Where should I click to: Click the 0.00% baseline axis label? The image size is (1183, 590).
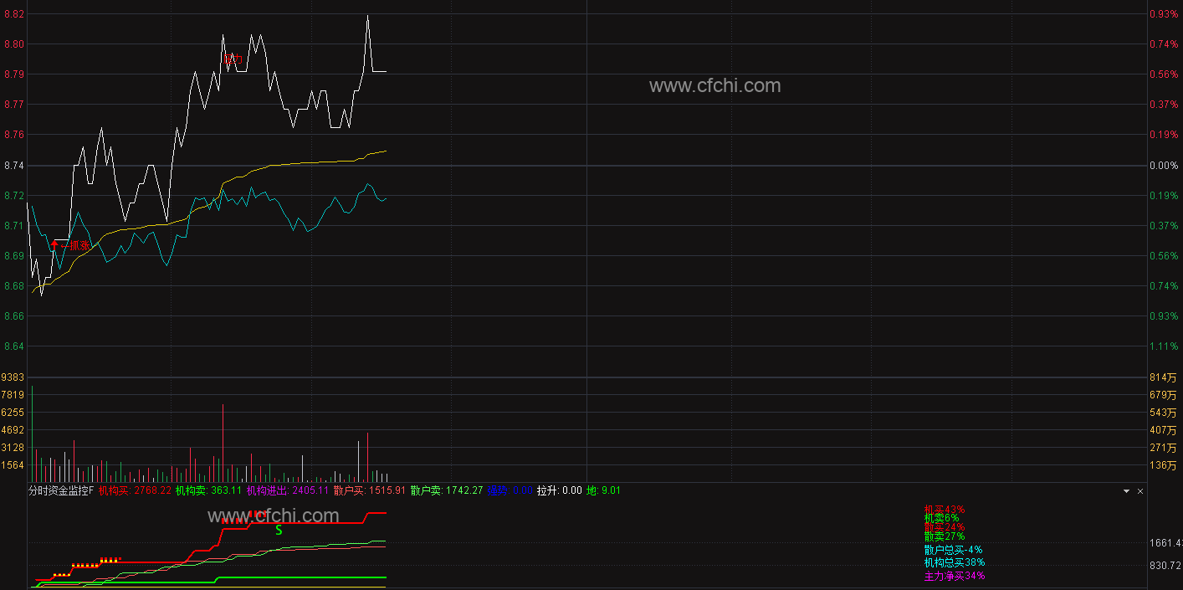[1164, 166]
